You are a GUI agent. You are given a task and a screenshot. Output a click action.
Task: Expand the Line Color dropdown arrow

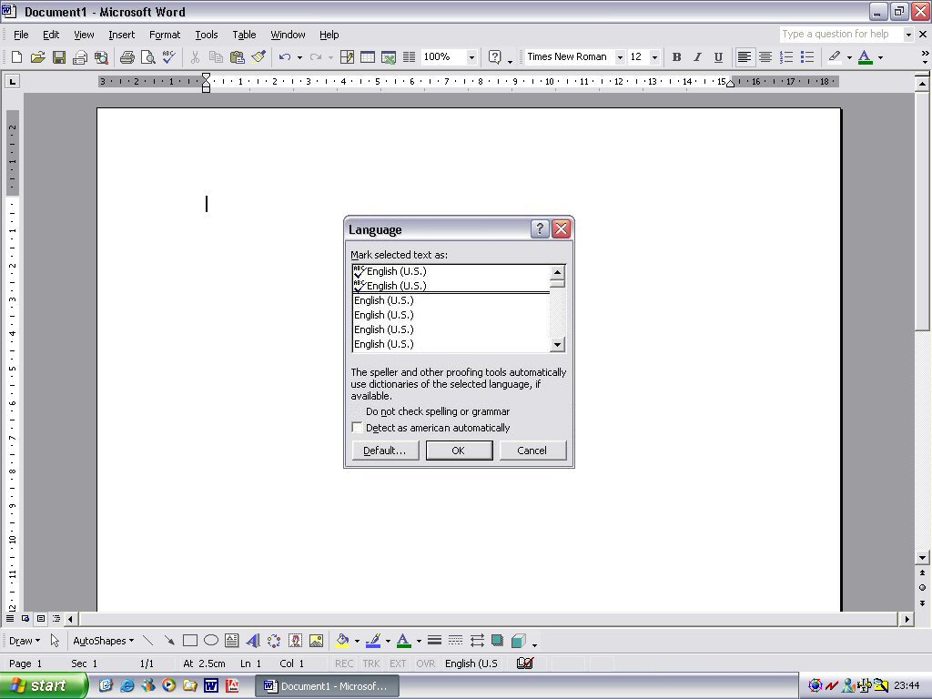click(388, 642)
